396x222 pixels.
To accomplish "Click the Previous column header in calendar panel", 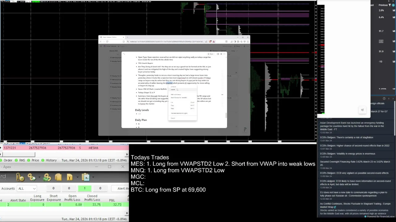I will [383, 5].
